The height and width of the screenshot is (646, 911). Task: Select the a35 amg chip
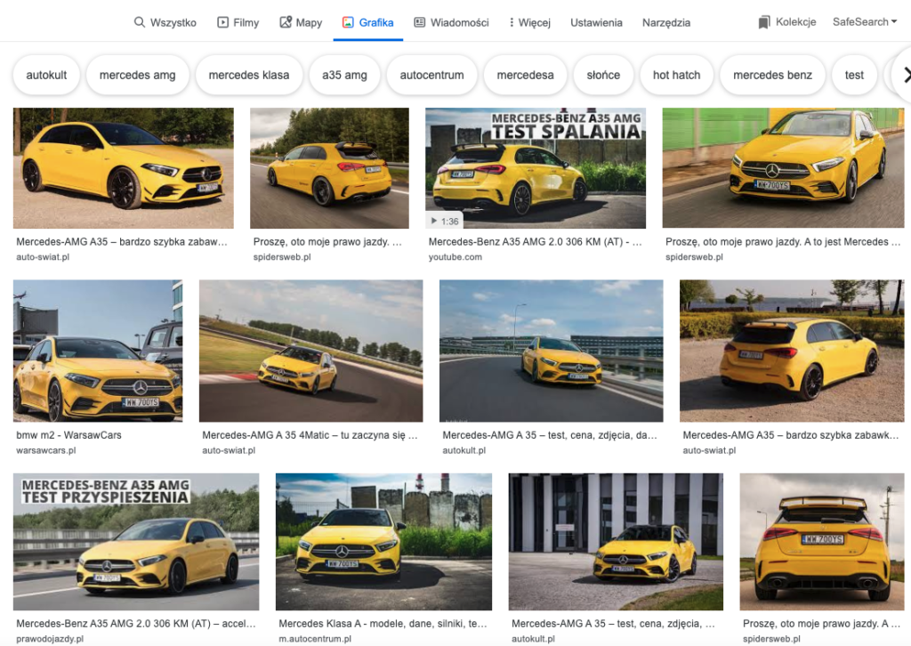(344, 75)
